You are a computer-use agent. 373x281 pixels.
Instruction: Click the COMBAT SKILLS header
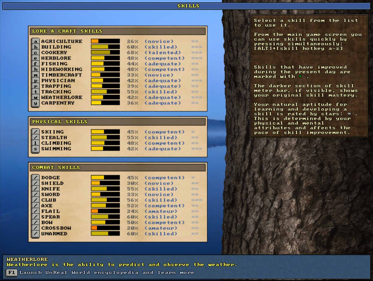click(x=118, y=167)
